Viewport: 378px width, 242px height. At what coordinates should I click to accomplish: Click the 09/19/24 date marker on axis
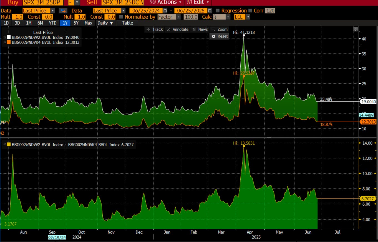[57, 237]
